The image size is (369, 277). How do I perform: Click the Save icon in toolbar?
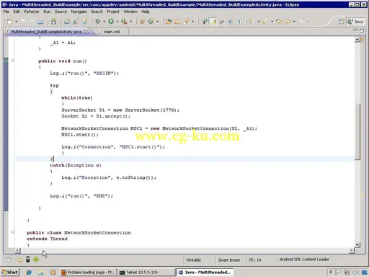23,22
